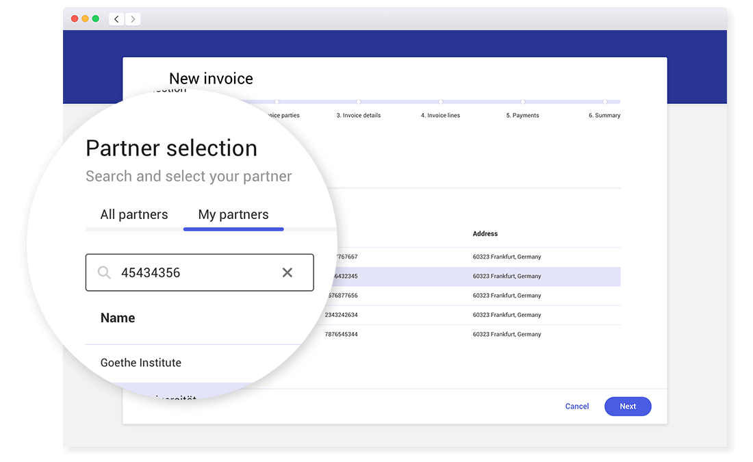Click the Name column header

tap(118, 318)
